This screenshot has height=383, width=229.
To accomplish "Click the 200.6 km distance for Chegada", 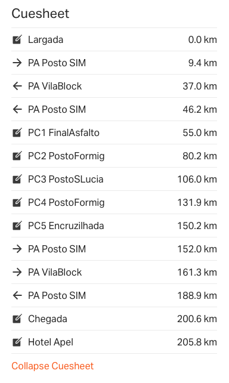I will pos(197,319).
